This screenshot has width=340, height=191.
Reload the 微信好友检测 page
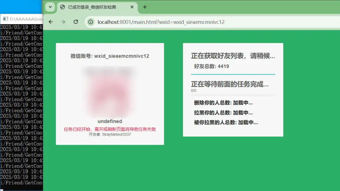click(76, 22)
